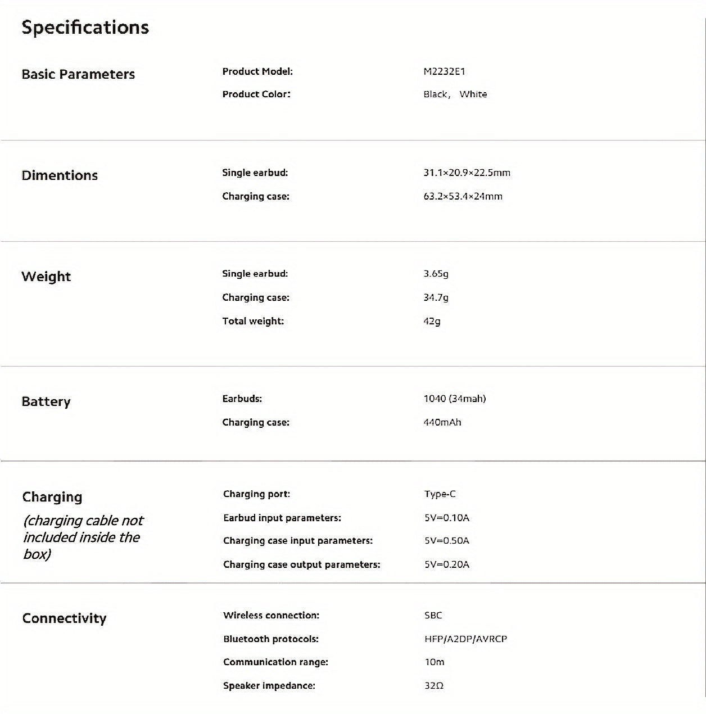
Task: Click the Charging case output parameters label
Action: pos(301,564)
